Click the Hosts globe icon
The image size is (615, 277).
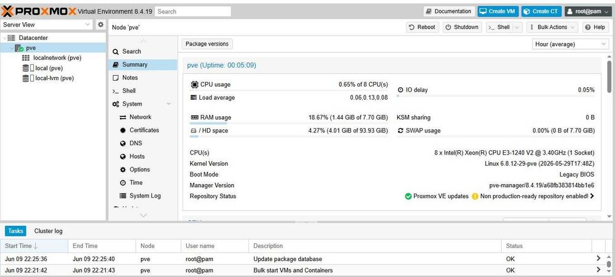coord(123,156)
